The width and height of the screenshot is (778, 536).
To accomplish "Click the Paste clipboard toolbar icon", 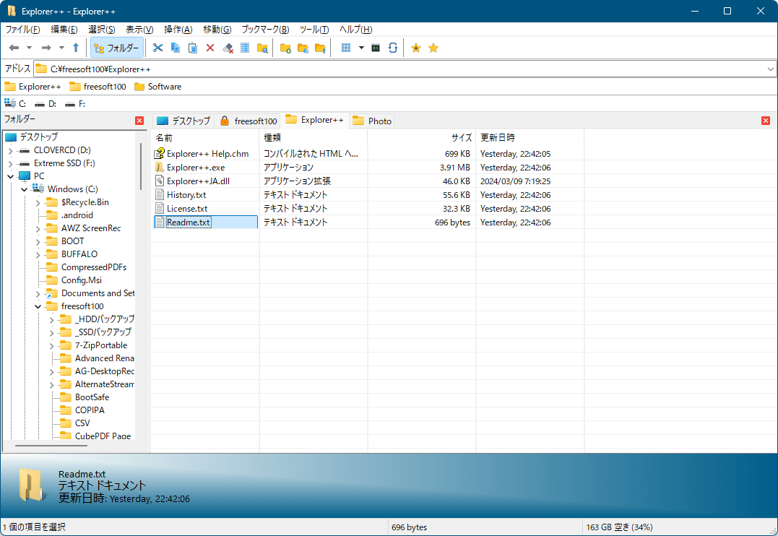I will pyautogui.click(x=193, y=48).
